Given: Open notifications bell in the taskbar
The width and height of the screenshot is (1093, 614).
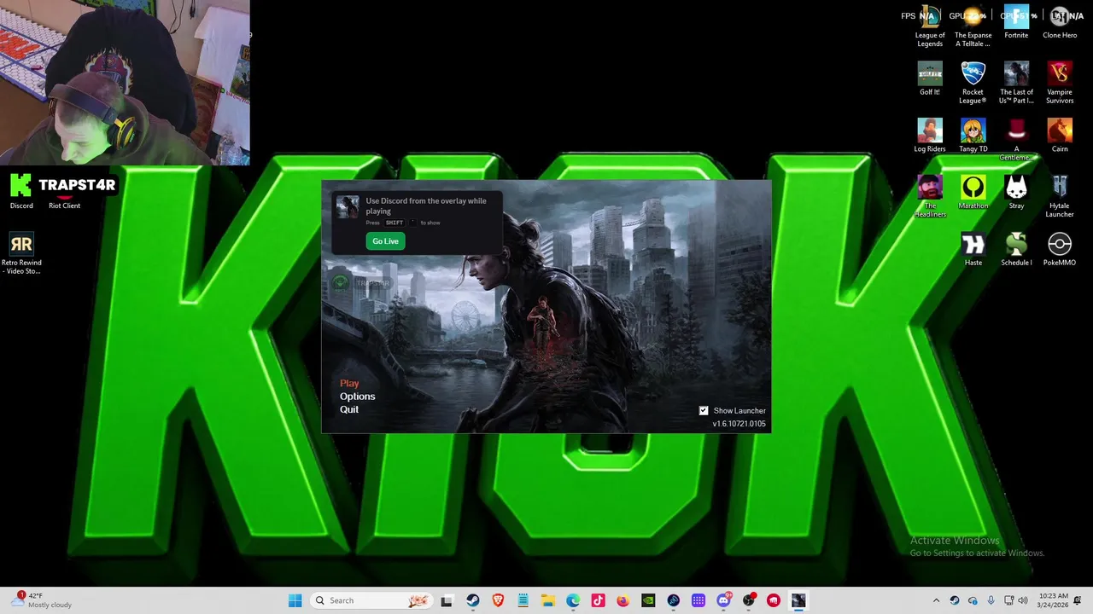Looking at the screenshot, I should pos(1078,600).
